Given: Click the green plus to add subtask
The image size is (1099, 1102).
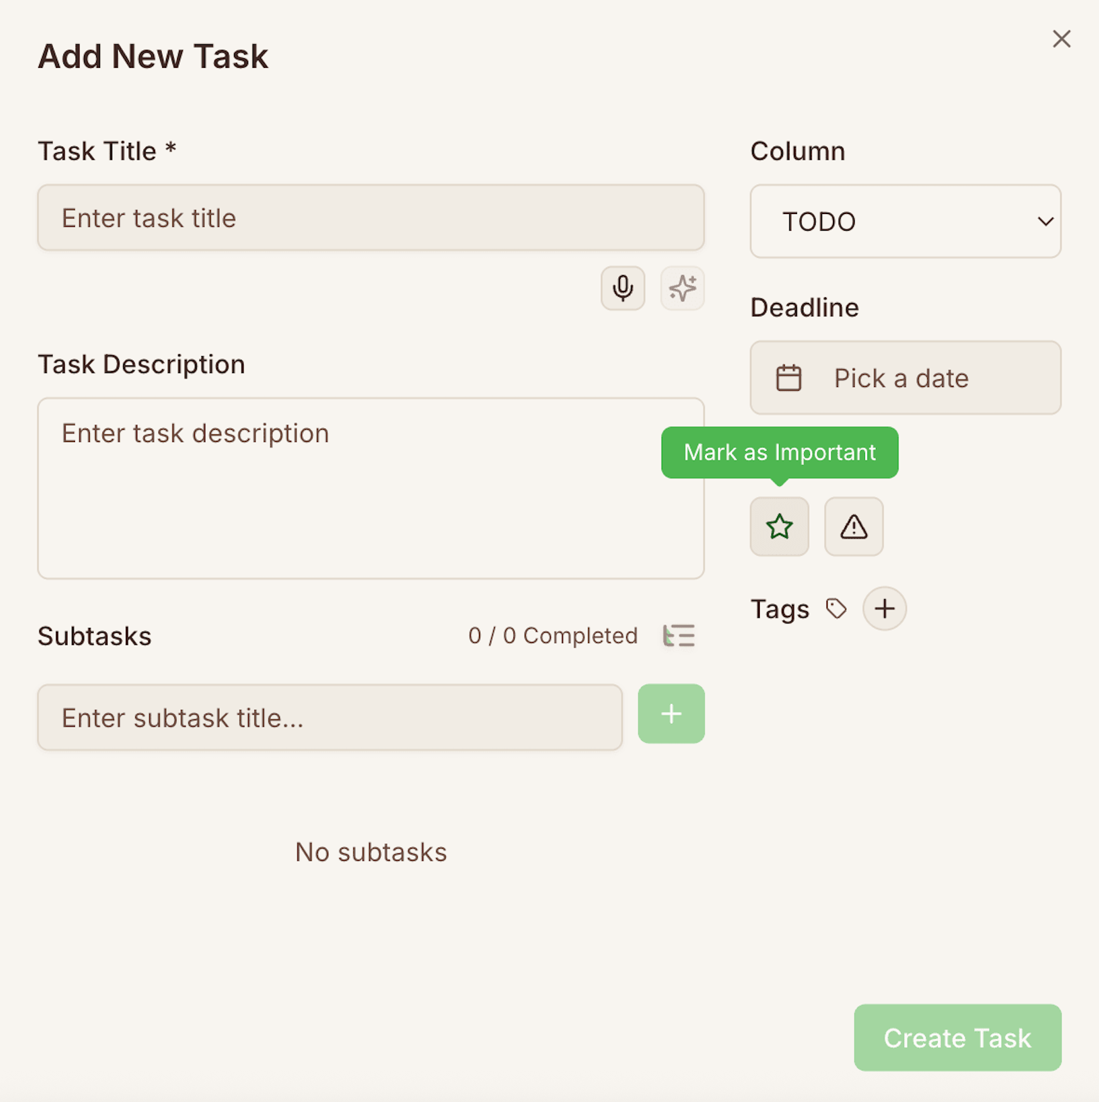Looking at the screenshot, I should coord(671,713).
